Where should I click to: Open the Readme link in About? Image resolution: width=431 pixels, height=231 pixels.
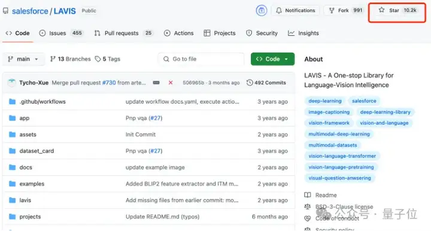coord(326,195)
